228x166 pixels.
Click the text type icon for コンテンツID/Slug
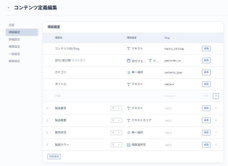pos(128,49)
